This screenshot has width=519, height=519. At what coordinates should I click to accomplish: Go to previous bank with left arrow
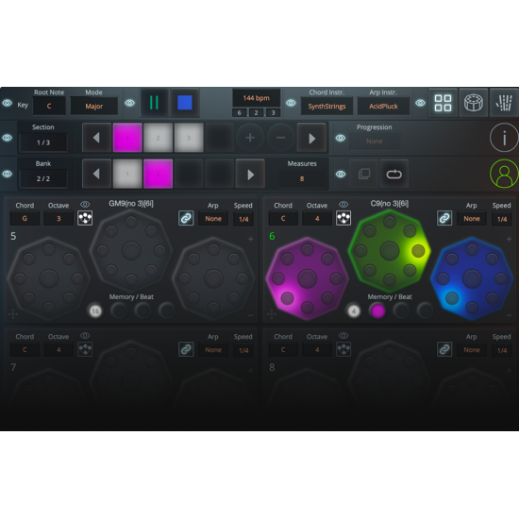(x=96, y=174)
